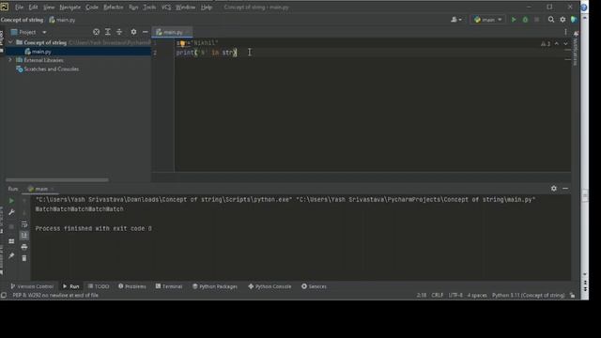Click Select Opened File target icon in Project panel
Image resolution: width=601 pixels, height=338 pixels.
[96, 32]
